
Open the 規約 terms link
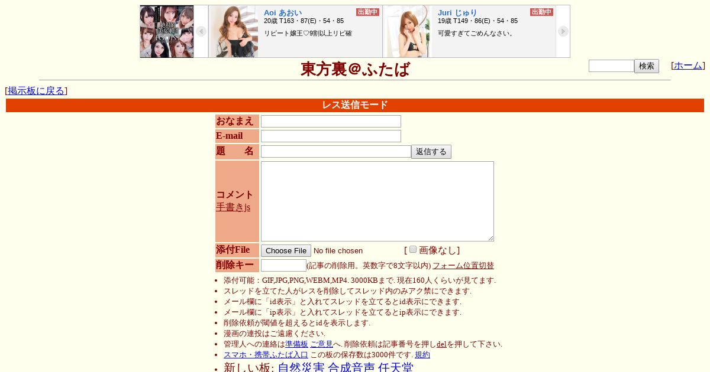422,355
